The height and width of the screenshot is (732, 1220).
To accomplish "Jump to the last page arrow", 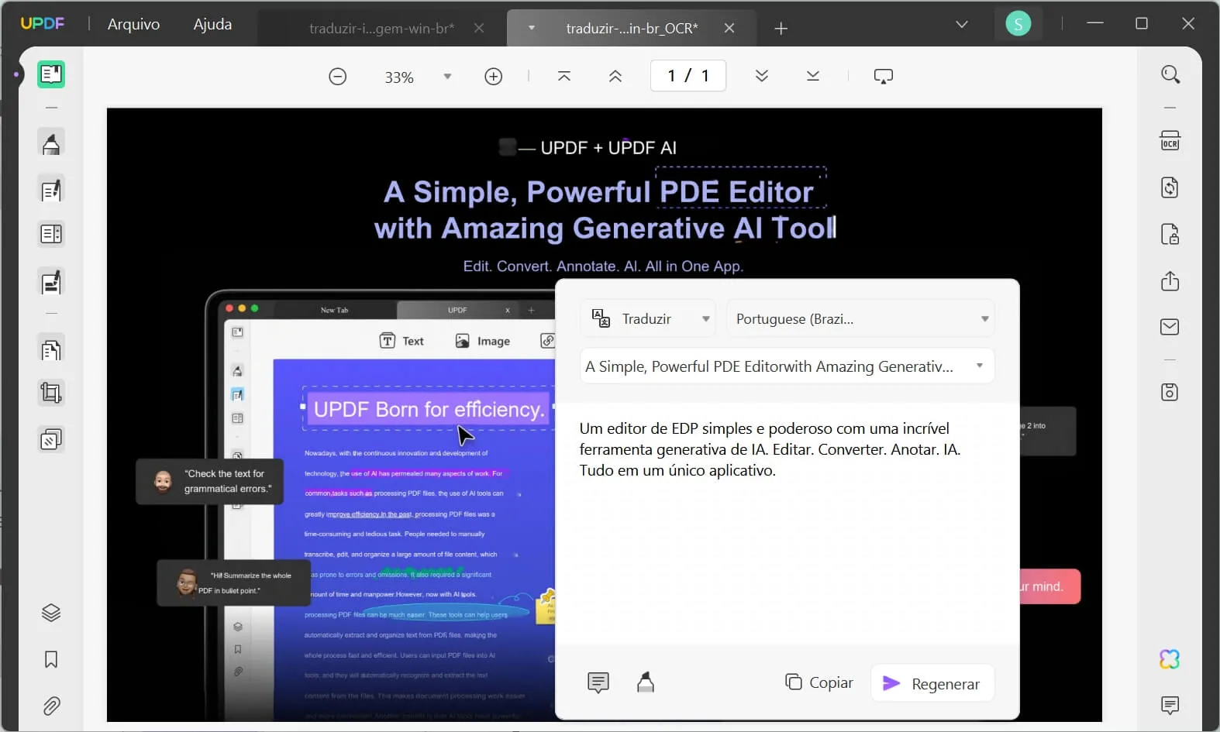I will [x=812, y=76].
